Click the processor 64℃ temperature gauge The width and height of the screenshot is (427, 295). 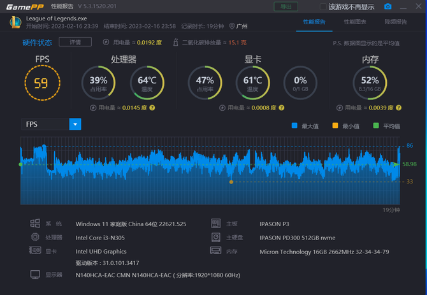(x=147, y=83)
